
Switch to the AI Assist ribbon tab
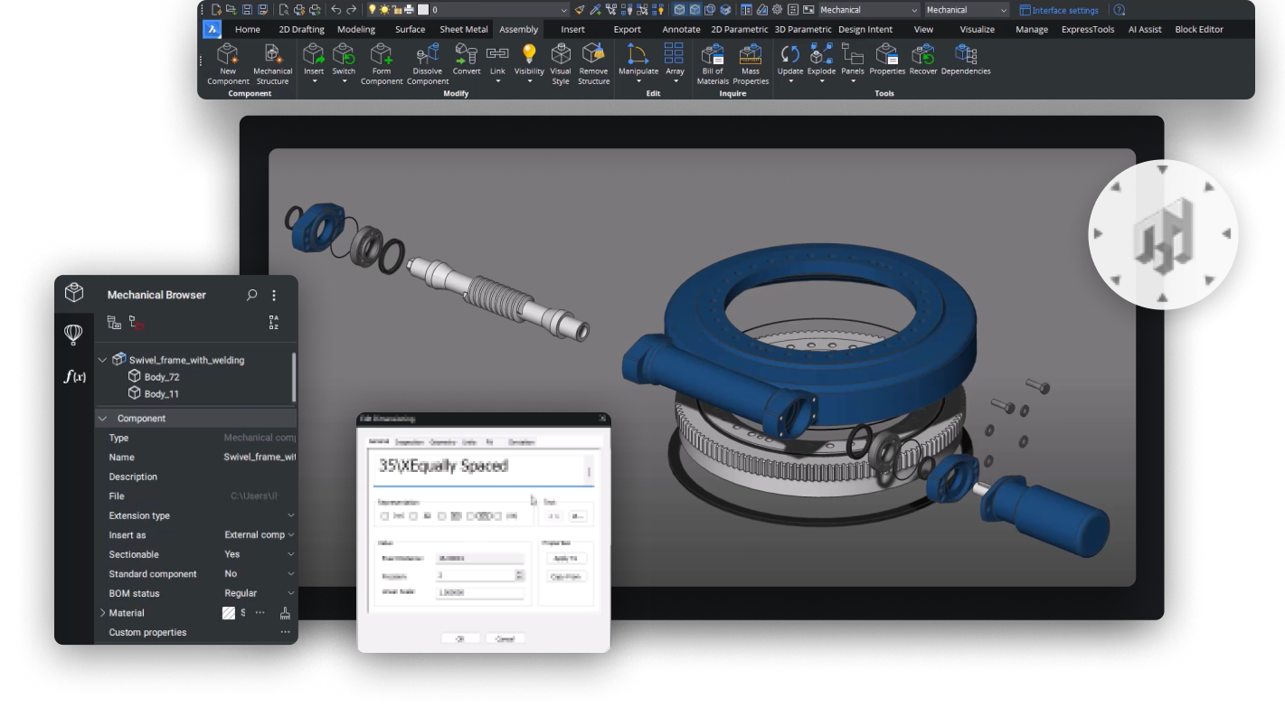point(1145,29)
